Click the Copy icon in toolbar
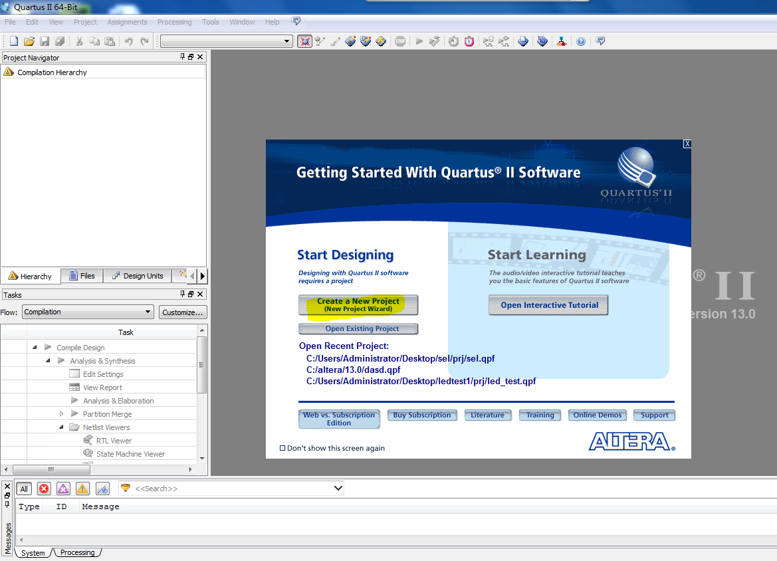Screen dimensions: 777x561 tap(94, 41)
